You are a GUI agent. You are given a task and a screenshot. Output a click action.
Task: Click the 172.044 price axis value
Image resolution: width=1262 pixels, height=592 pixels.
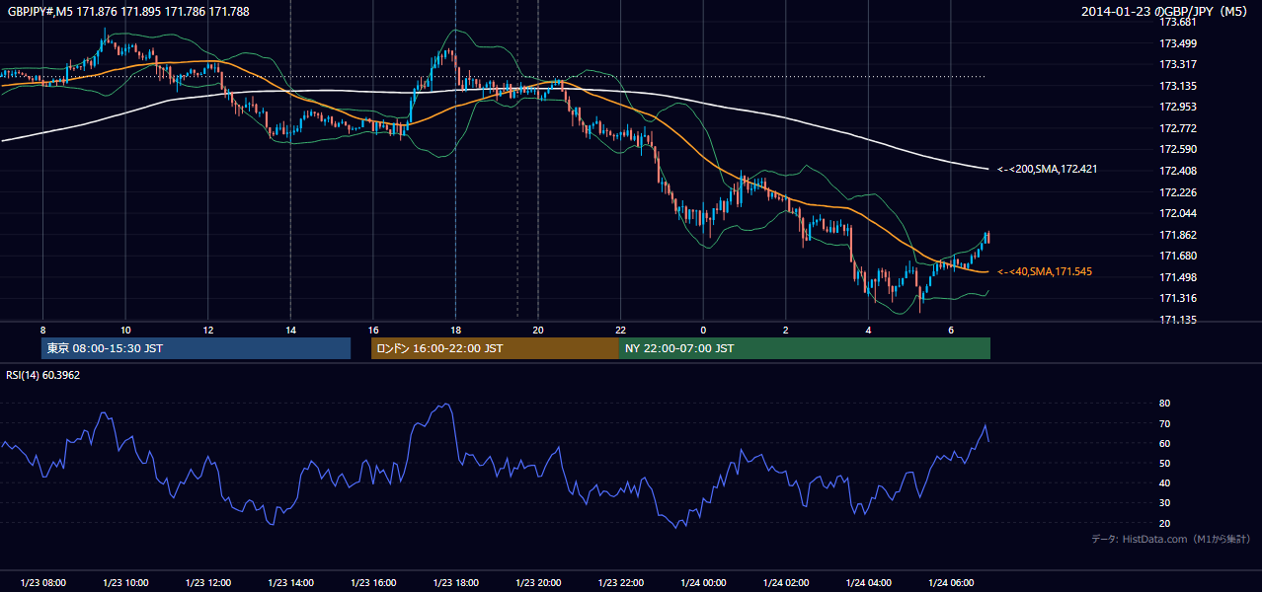(1178, 213)
